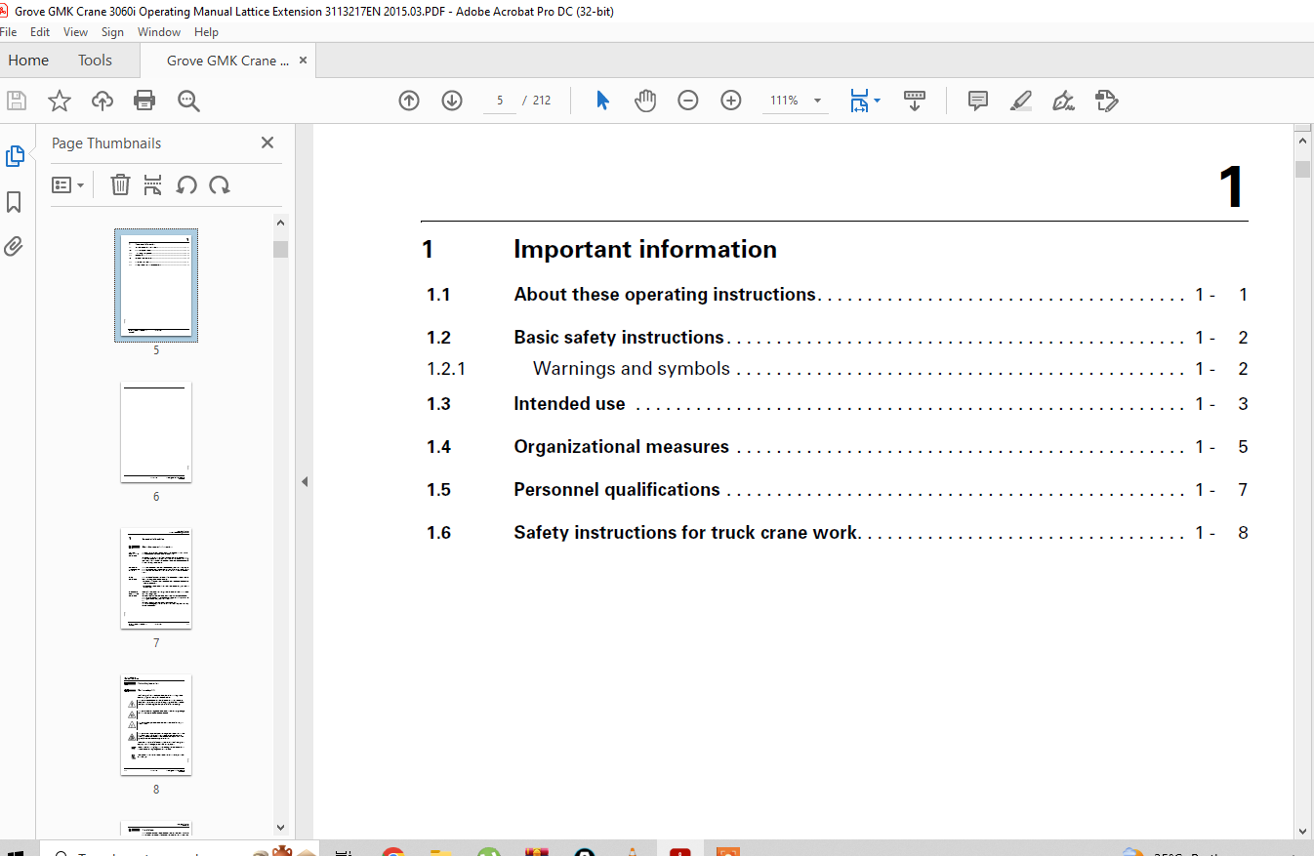Click document scrollbar down arrow
1314x856 pixels.
1302,832
